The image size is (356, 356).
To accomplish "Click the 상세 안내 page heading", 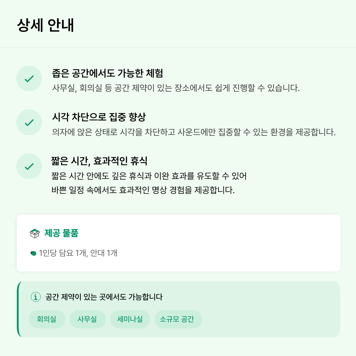I will coord(45,25).
